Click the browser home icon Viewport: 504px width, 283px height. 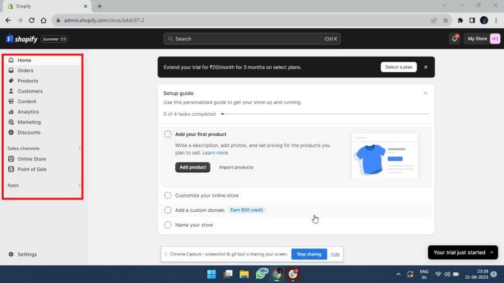pos(43,20)
